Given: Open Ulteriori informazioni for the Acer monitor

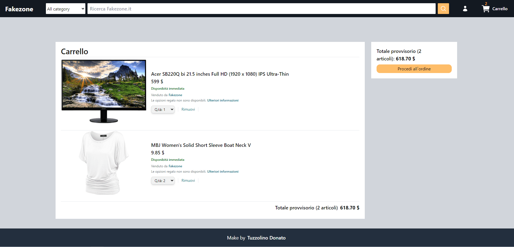Looking at the screenshot, I should tap(223, 100).
